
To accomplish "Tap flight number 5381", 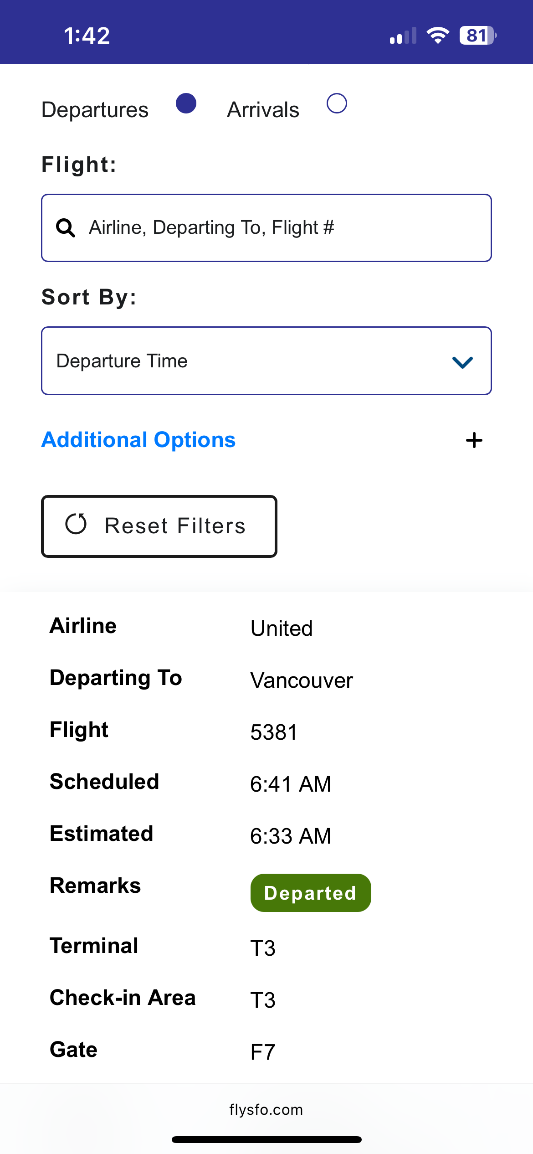I will [x=273, y=732].
